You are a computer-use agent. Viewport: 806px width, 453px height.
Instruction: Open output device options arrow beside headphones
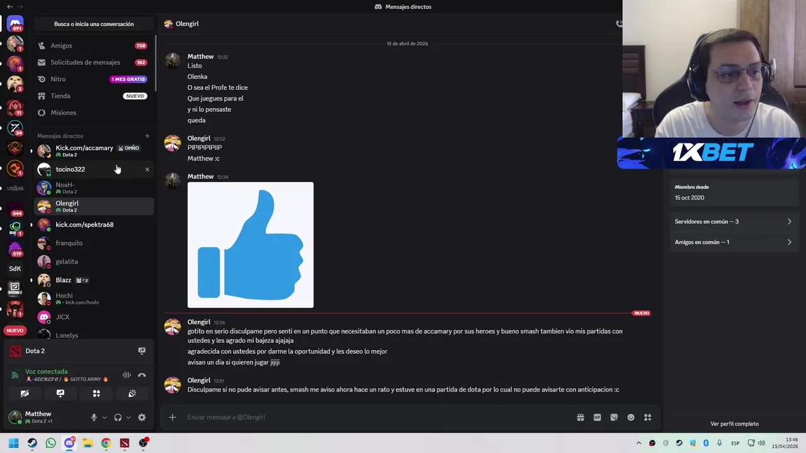click(x=128, y=417)
